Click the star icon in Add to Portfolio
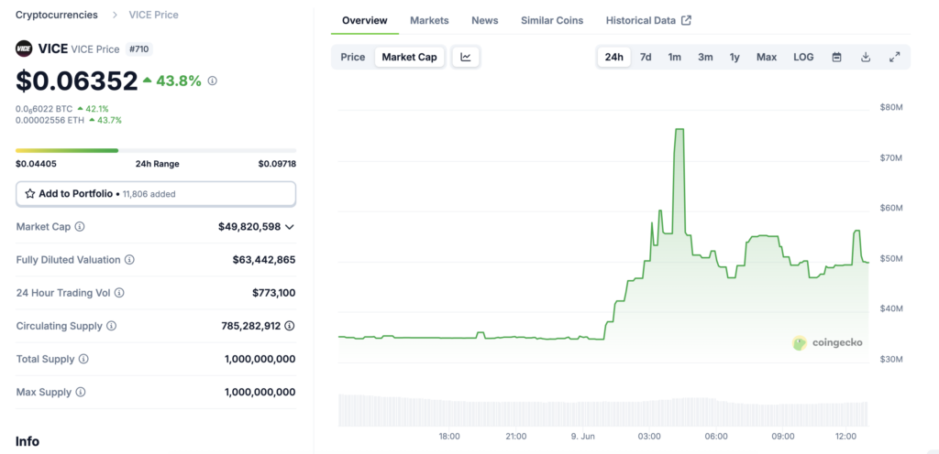 pos(30,193)
